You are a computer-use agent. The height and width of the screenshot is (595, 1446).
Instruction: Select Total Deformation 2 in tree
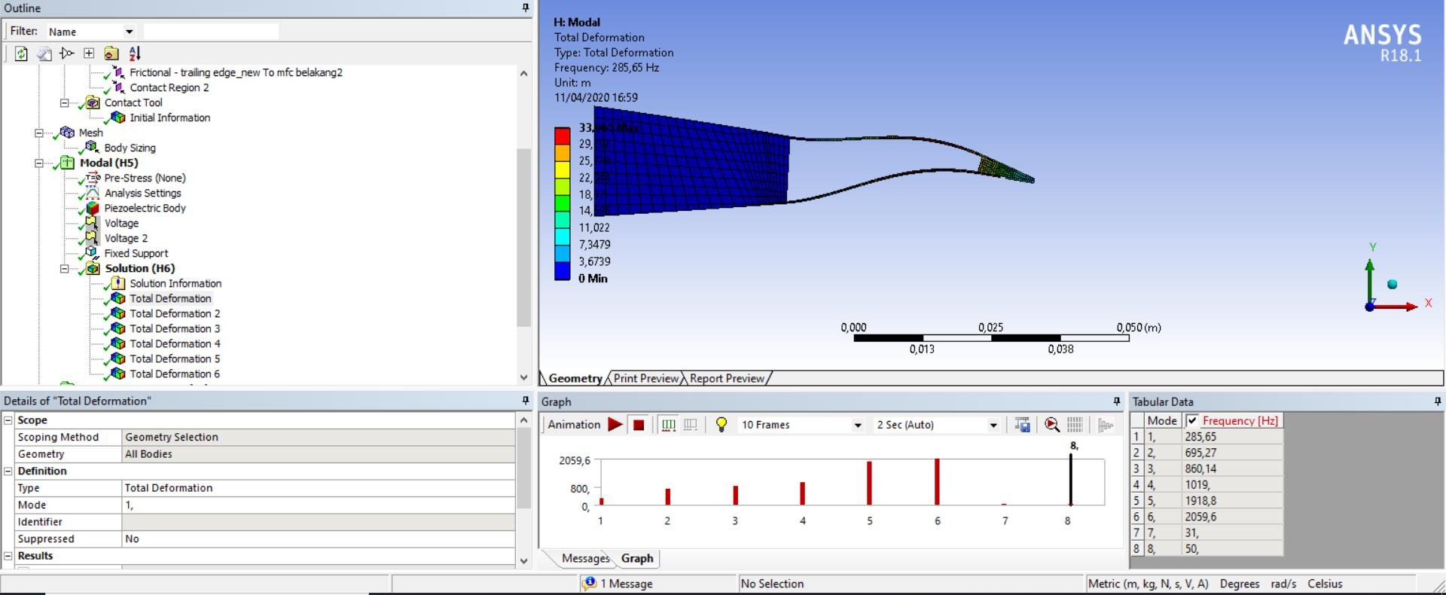175,313
